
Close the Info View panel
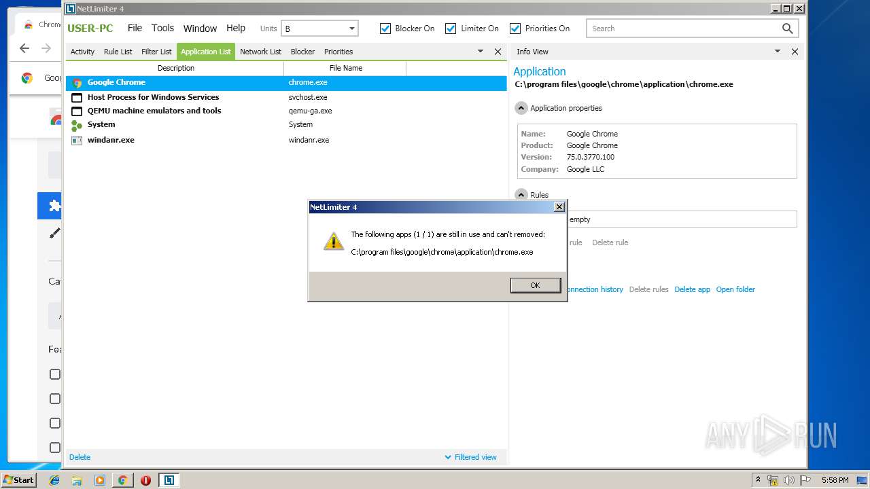795,52
